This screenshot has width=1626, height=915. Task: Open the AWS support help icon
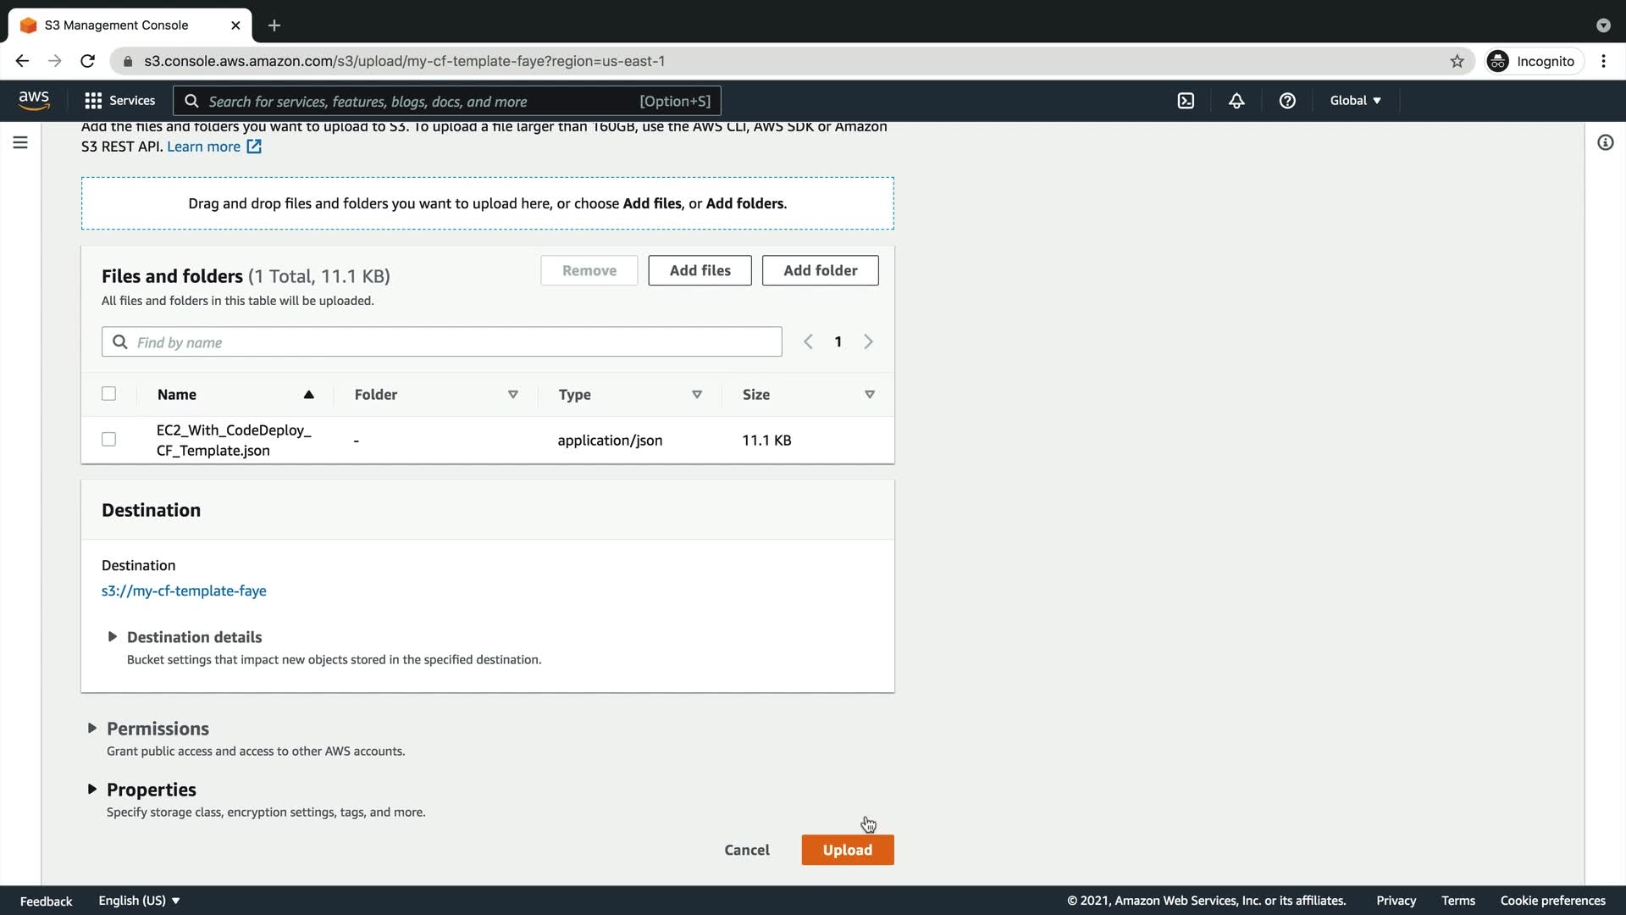coord(1287,101)
